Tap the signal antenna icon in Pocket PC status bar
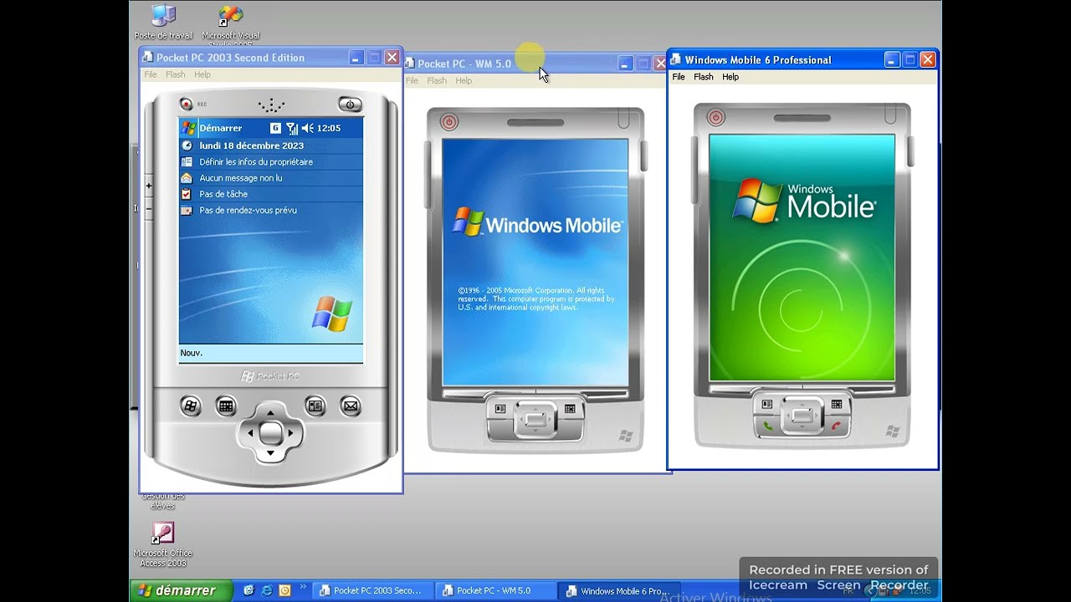This screenshot has width=1071, height=602. point(292,128)
